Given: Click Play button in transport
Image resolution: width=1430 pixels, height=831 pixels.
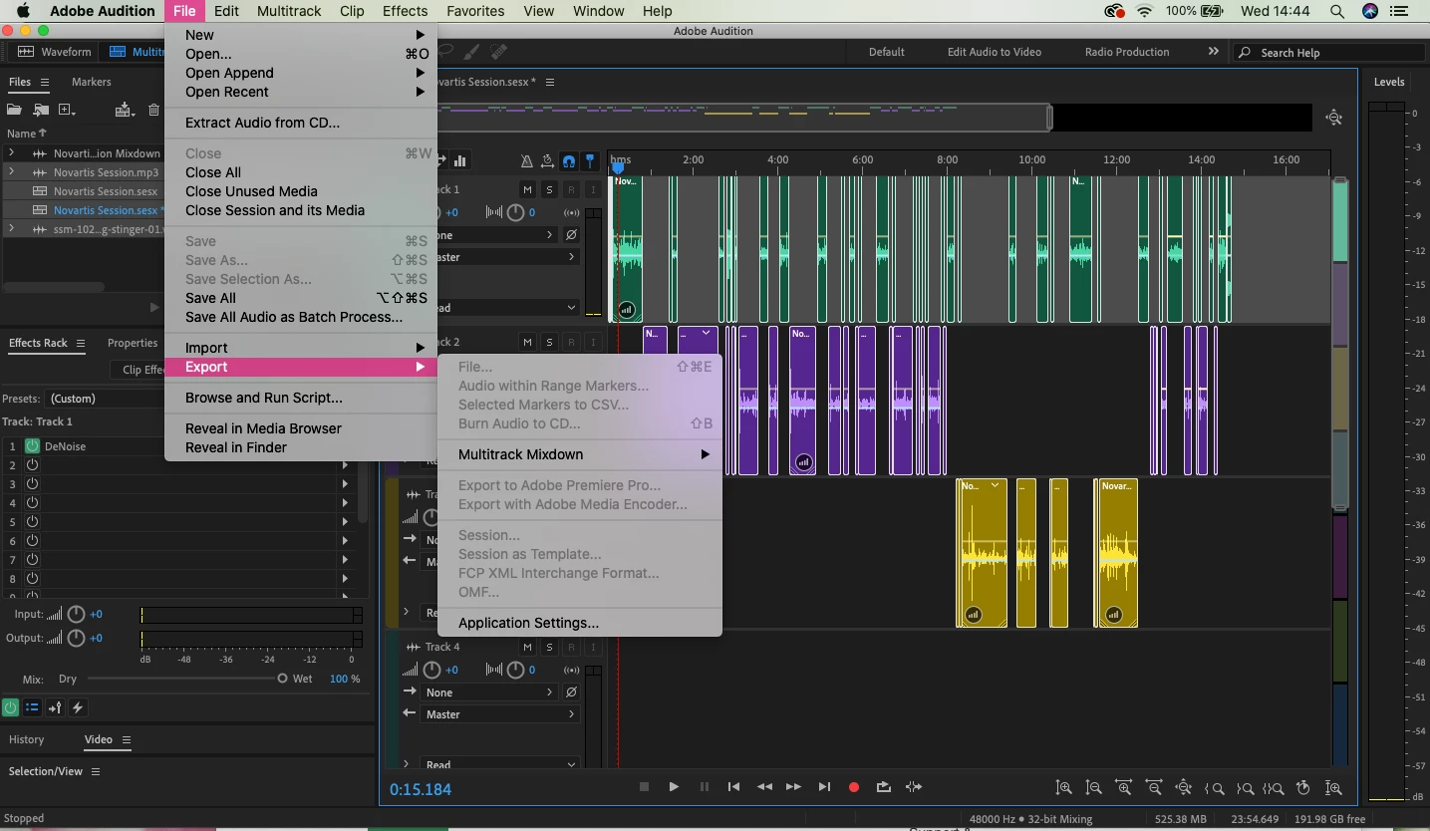Looking at the screenshot, I should [674, 787].
